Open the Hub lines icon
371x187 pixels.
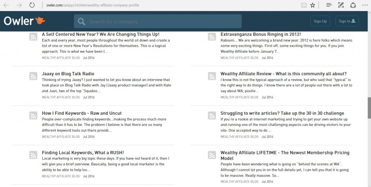(329, 5)
